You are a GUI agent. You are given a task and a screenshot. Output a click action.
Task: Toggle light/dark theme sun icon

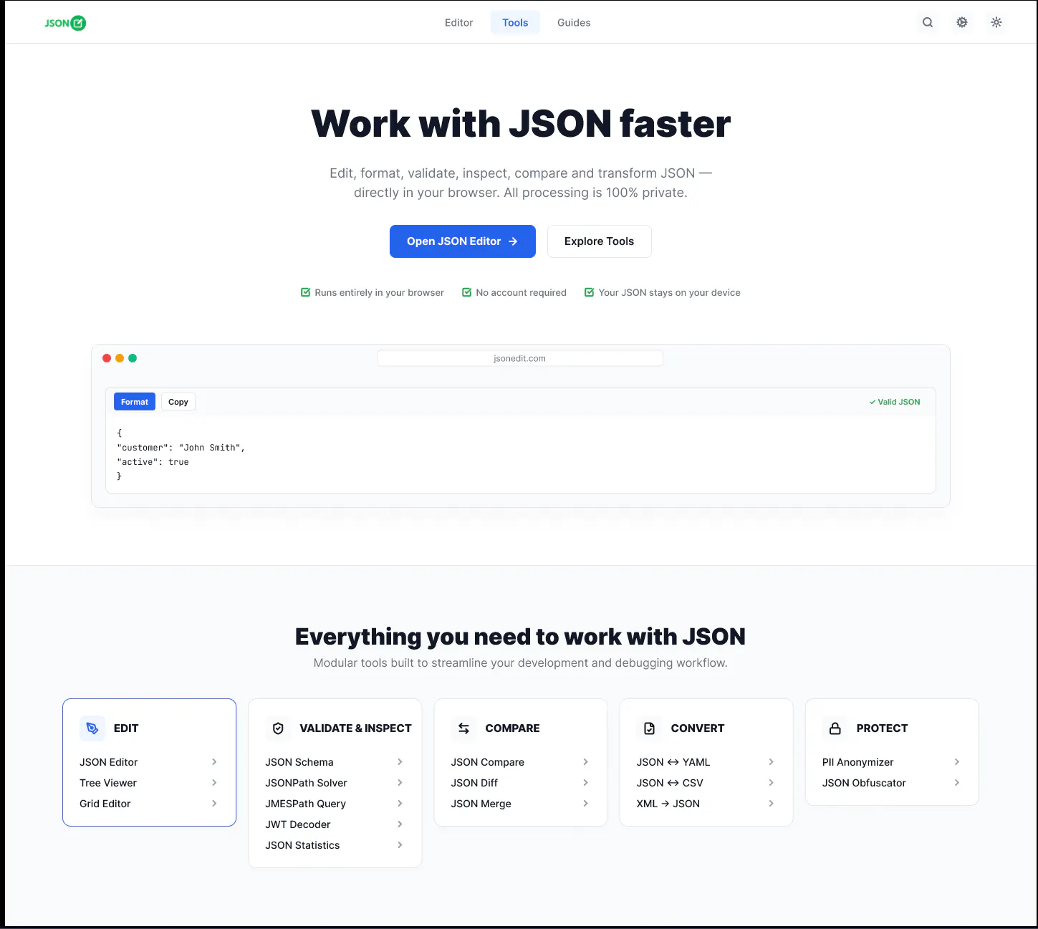coord(996,22)
